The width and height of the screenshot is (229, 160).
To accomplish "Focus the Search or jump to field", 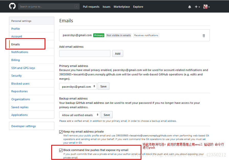I will click(x=49, y=6).
